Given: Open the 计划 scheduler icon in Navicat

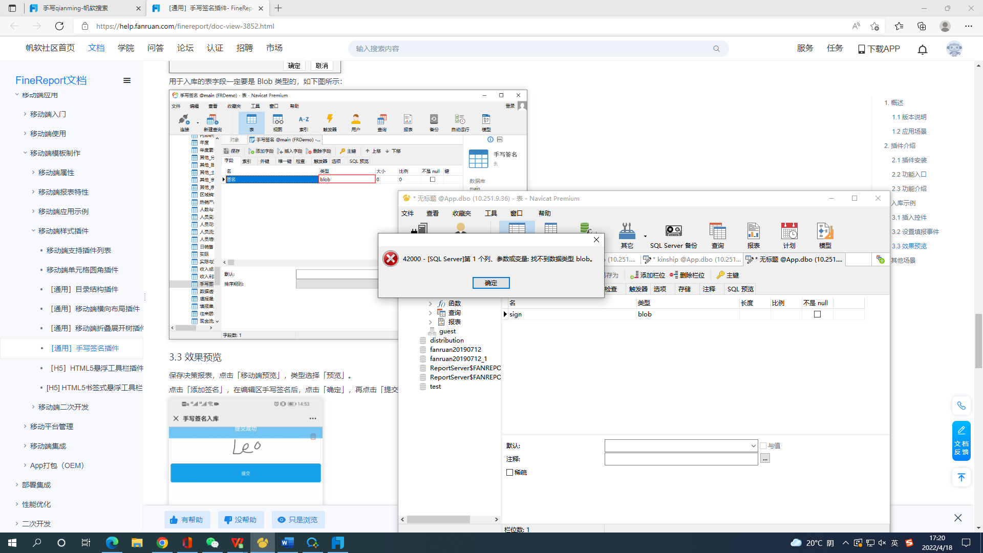Looking at the screenshot, I should (789, 237).
